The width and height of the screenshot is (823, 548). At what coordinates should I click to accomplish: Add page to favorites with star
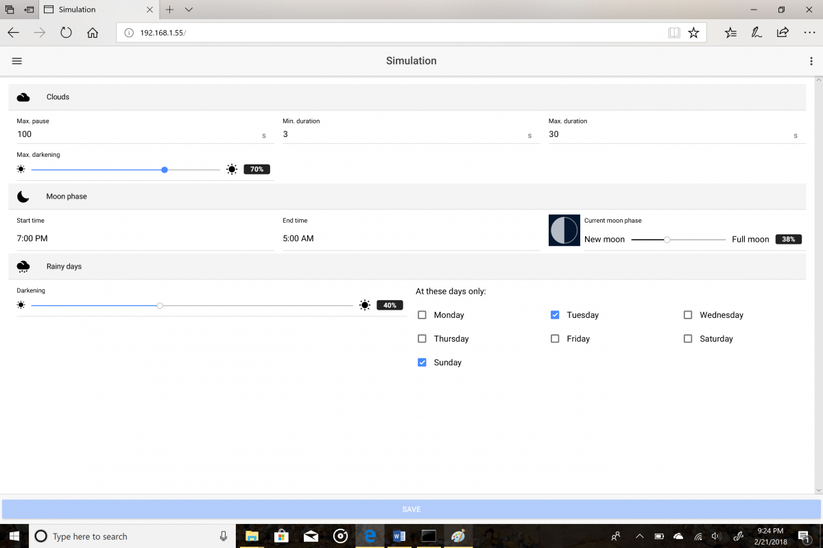[693, 33]
